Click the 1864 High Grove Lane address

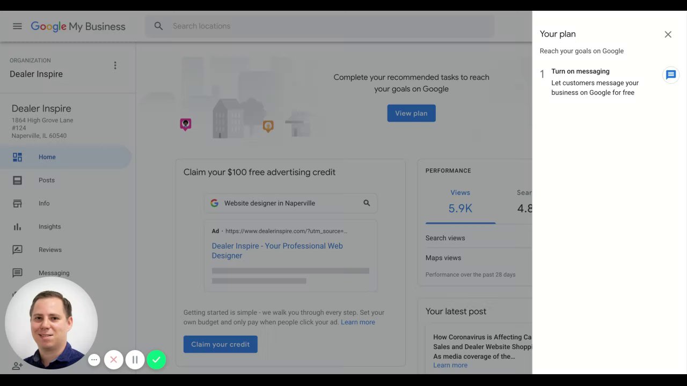(42, 120)
